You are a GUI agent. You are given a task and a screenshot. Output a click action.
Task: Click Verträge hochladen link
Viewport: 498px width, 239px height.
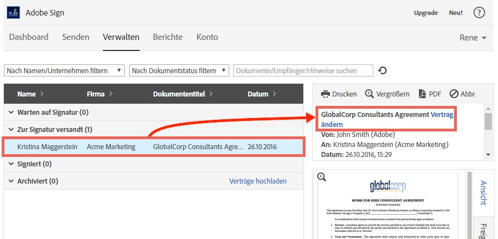tap(258, 181)
